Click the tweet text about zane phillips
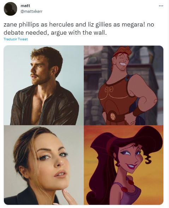This screenshot has height=208, width=169. point(79,29)
